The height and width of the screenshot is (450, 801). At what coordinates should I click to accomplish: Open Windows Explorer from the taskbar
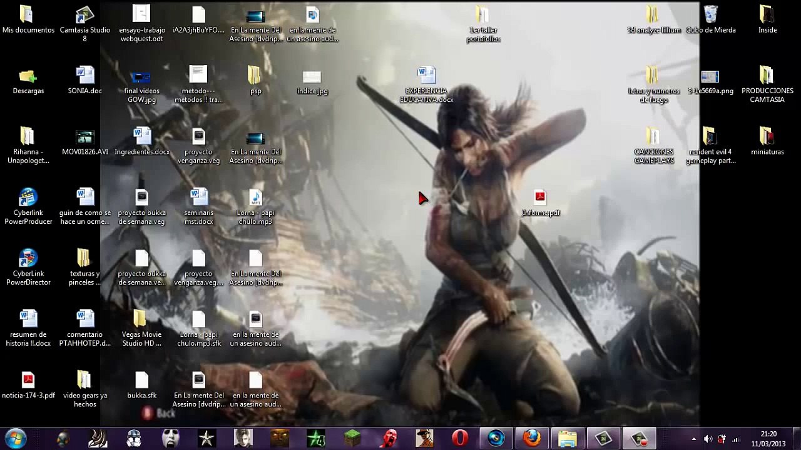(x=568, y=439)
